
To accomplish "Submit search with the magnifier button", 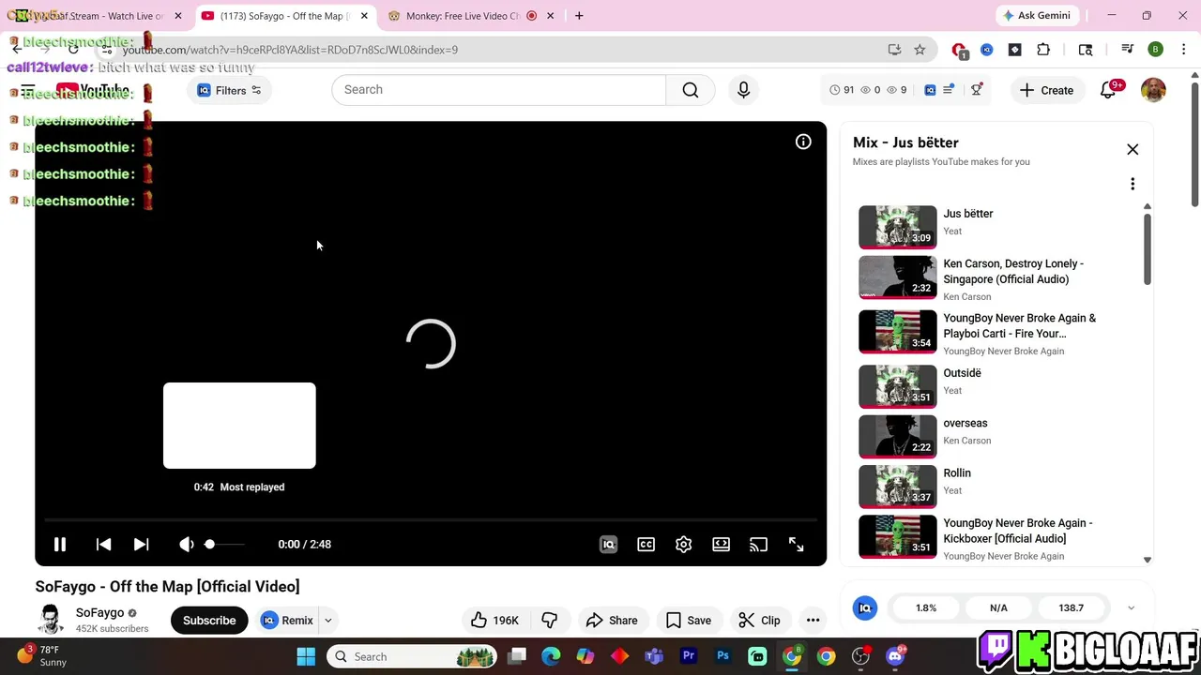I will [x=691, y=90].
